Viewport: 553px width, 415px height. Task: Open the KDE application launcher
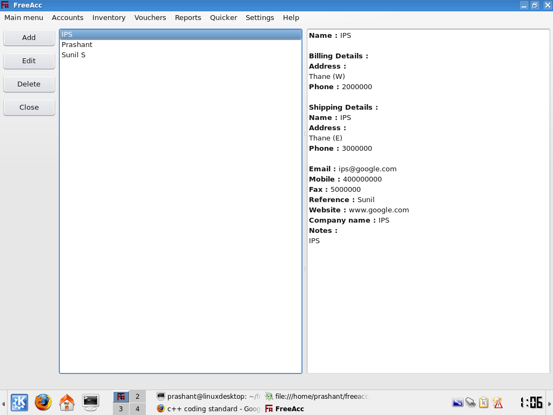point(19,402)
